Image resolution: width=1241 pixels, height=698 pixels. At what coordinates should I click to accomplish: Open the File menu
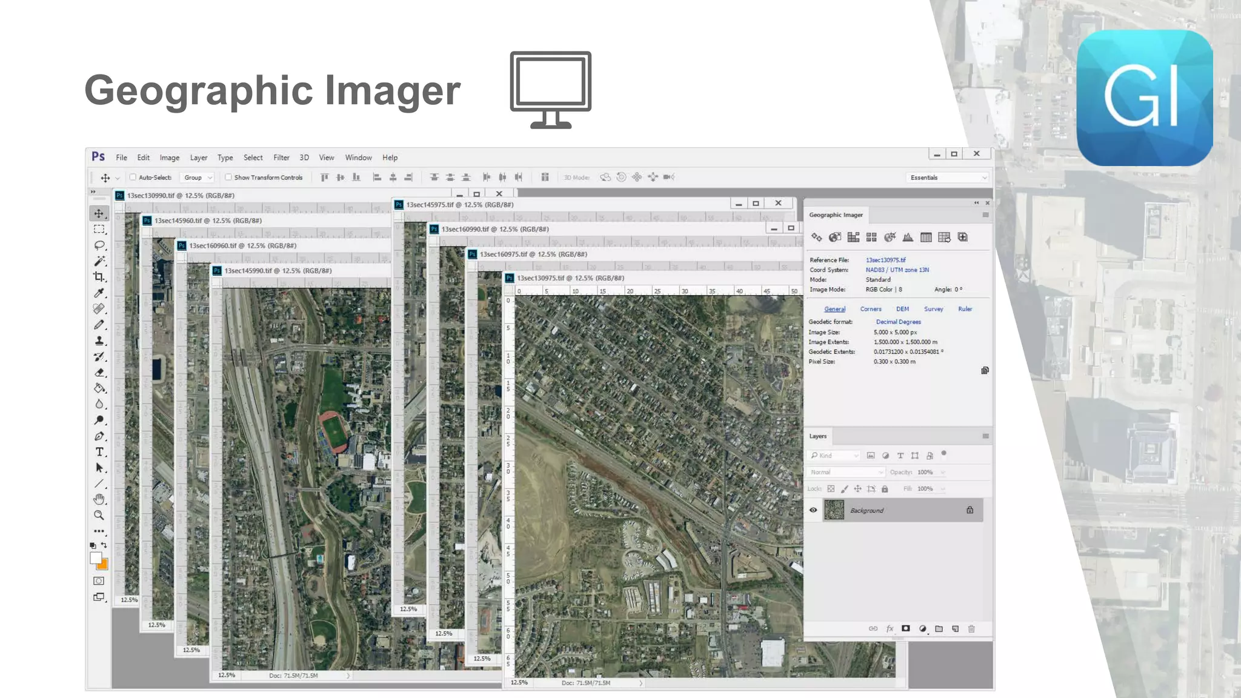[122, 158]
